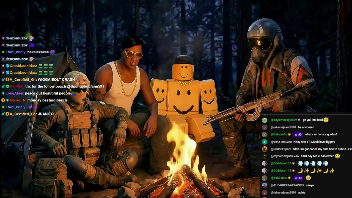Select the message "be a women"
Image resolution: width=352 pixels, height=198 pixels.
click(306, 127)
